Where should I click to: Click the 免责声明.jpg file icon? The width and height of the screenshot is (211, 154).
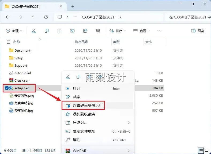pyautogui.click(x=11, y=103)
